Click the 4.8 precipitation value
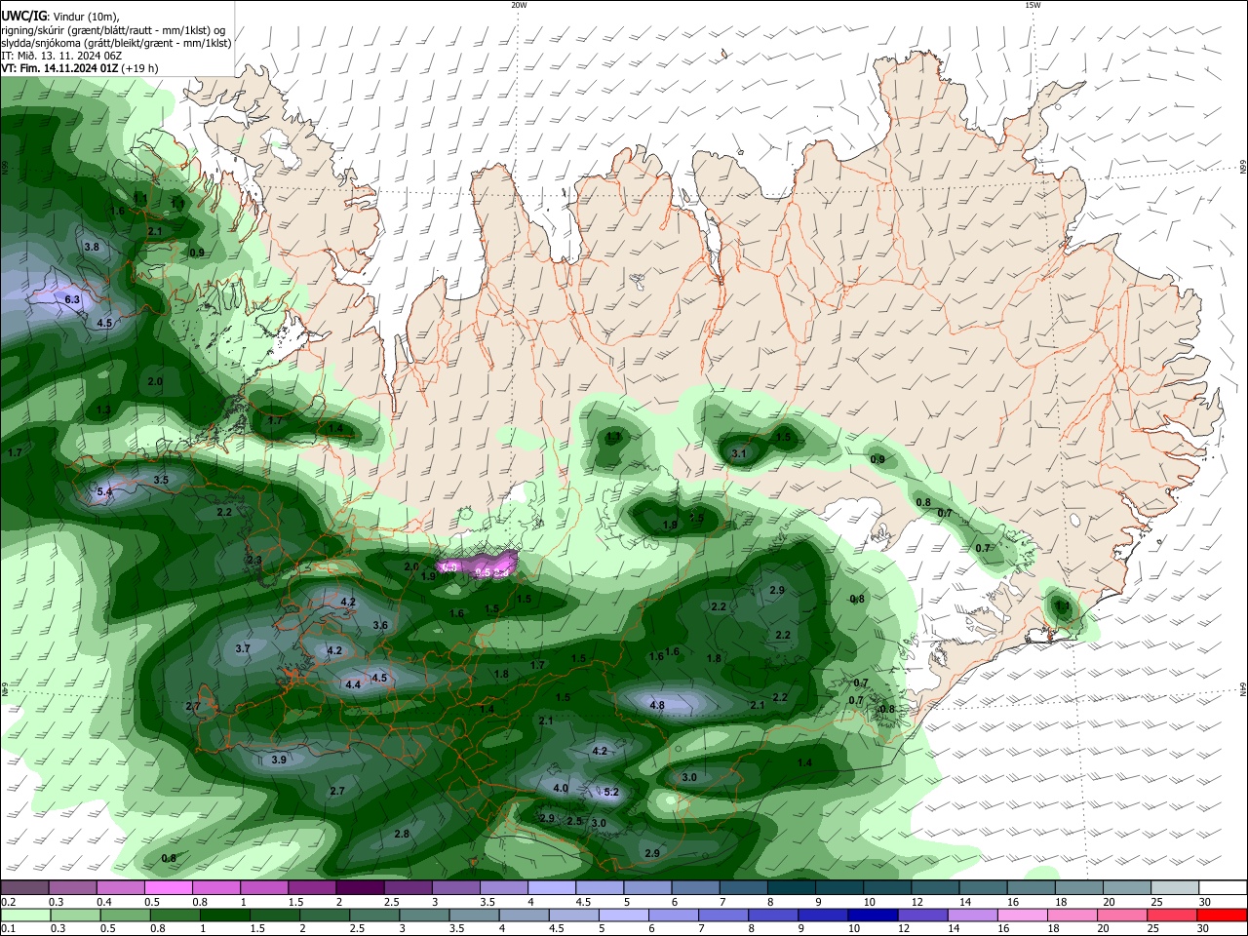The width and height of the screenshot is (1248, 936). pyautogui.click(x=657, y=705)
